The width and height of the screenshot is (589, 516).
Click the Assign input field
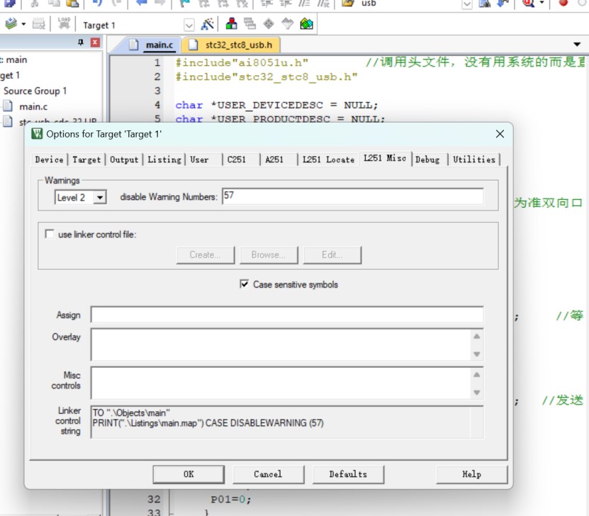pyautogui.click(x=287, y=315)
